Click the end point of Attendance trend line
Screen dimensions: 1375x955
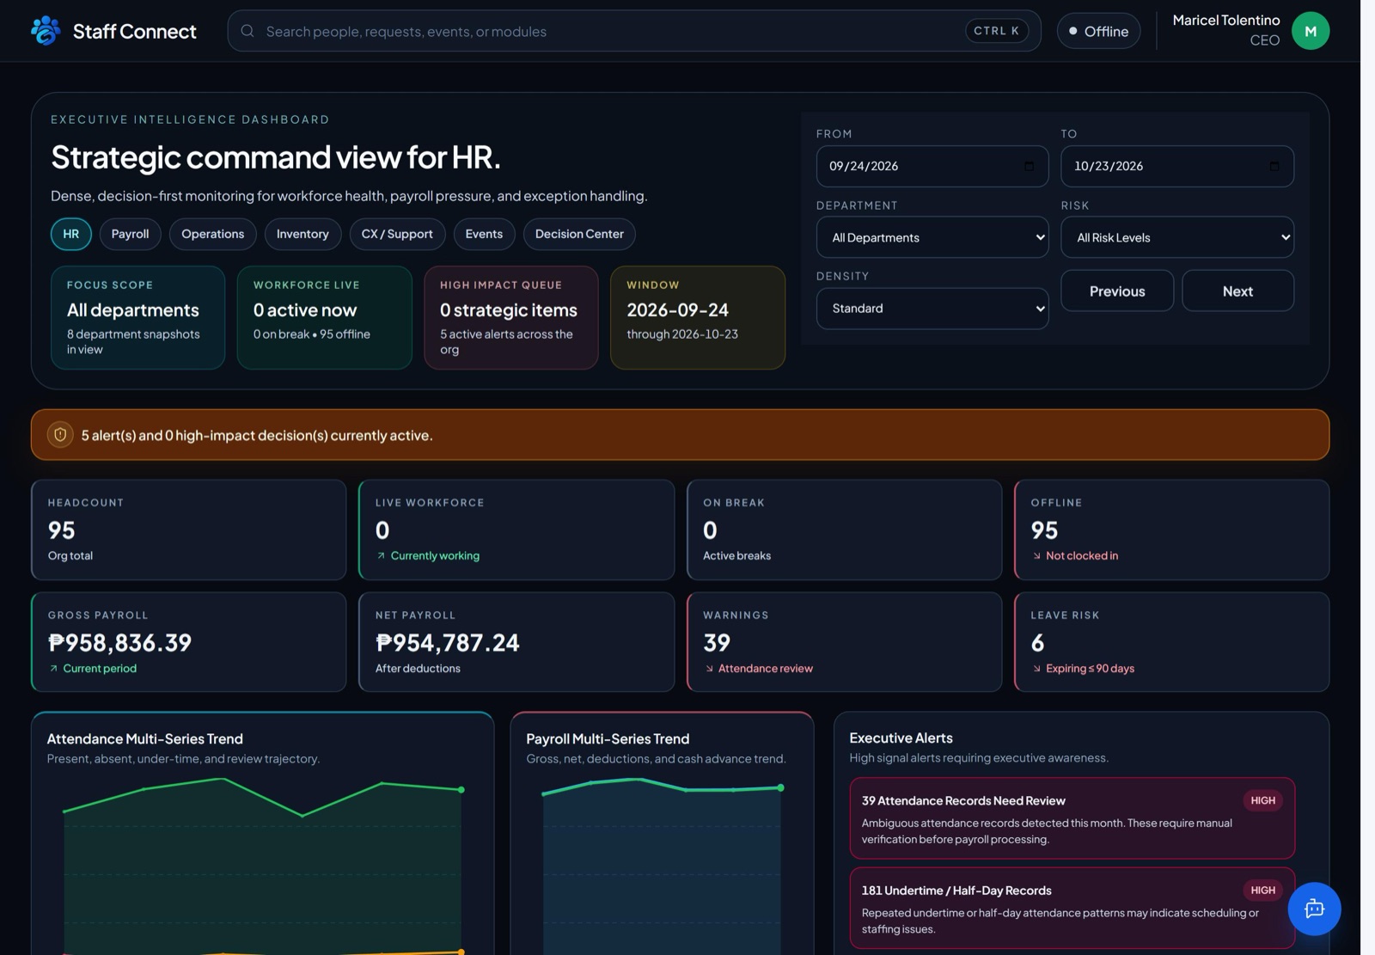click(461, 789)
